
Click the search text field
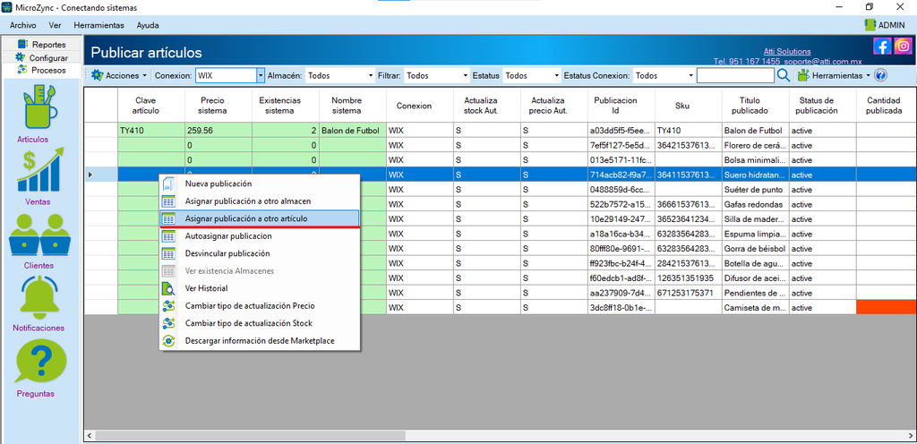(735, 75)
